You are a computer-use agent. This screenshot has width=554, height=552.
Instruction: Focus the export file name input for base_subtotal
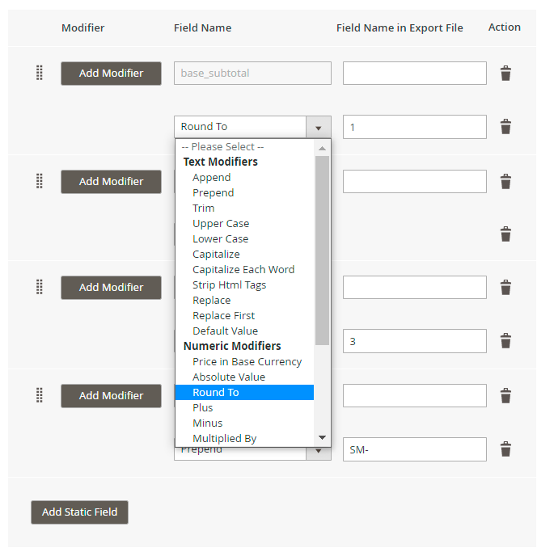tap(414, 74)
